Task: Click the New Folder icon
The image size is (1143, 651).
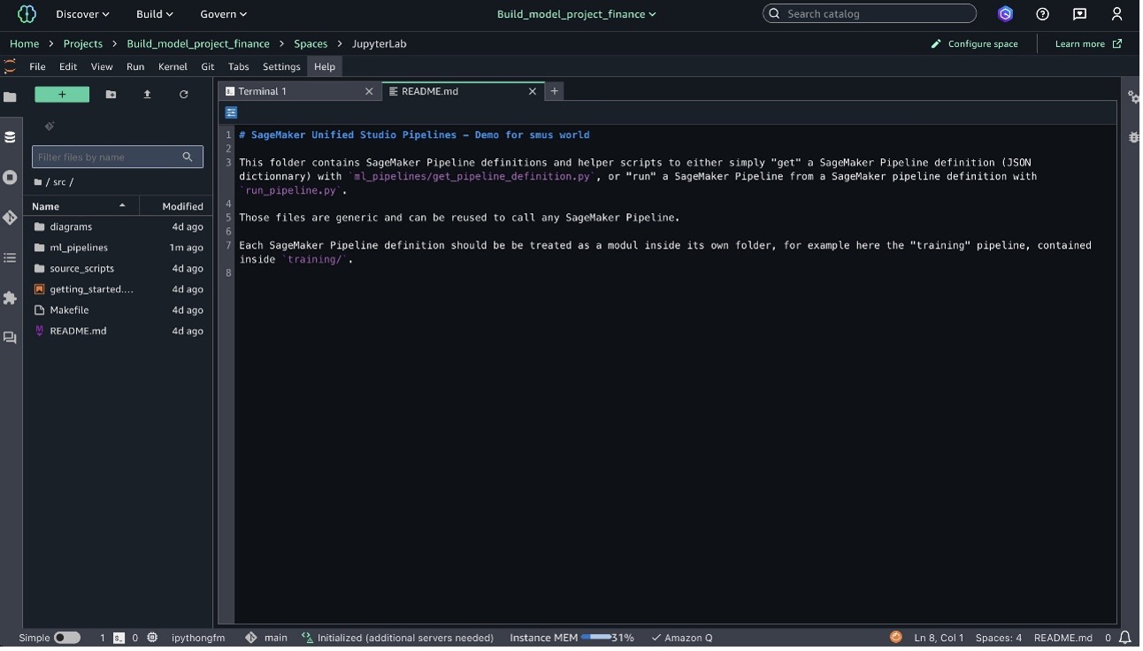Action: pyautogui.click(x=111, y=94)
